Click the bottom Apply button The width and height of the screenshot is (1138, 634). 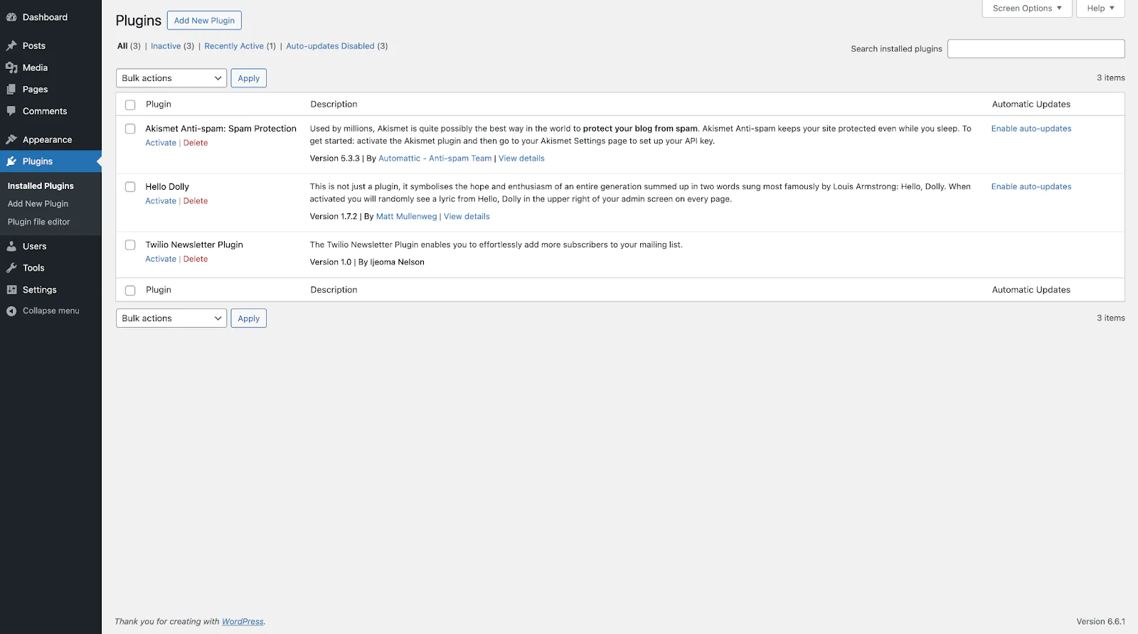coord(249,318)
